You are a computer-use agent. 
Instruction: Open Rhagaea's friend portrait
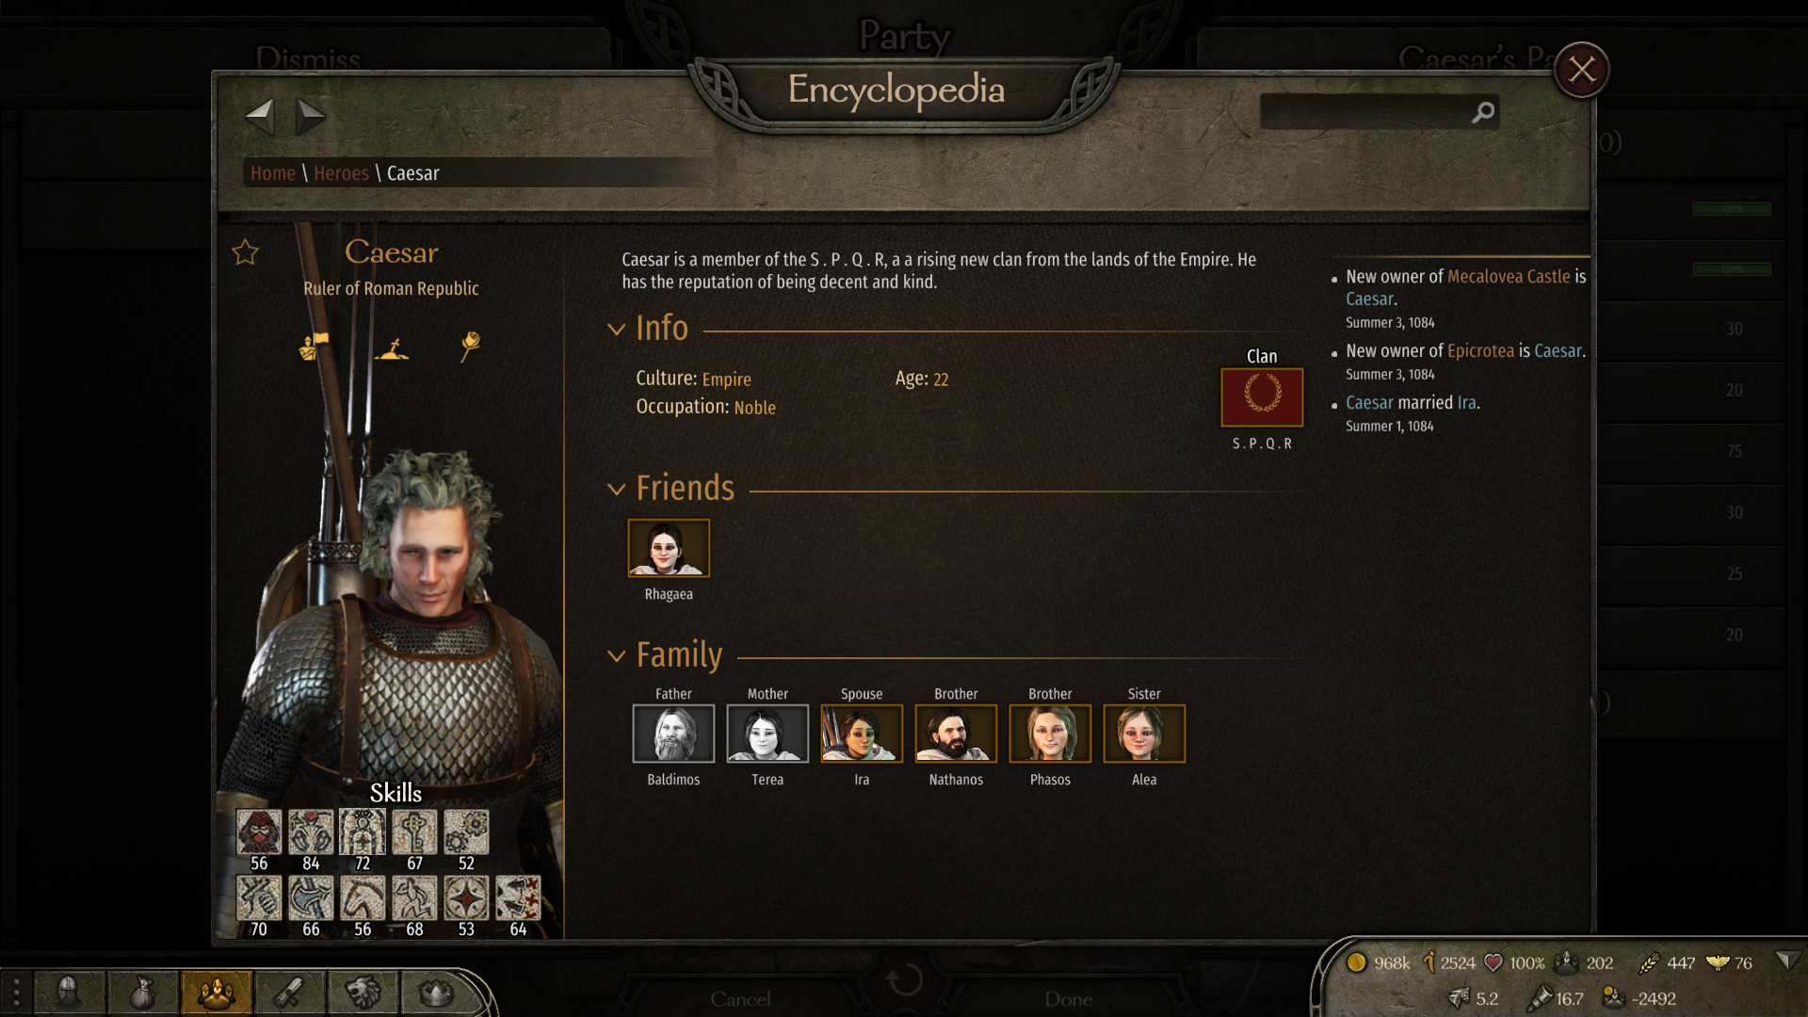(x=669, y=548)
